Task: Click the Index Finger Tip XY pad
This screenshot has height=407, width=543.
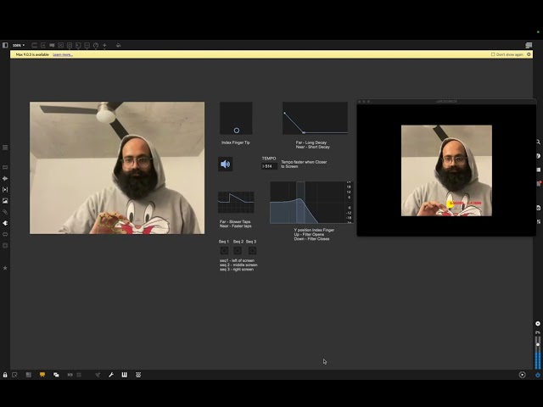Action: click(236, 118)
